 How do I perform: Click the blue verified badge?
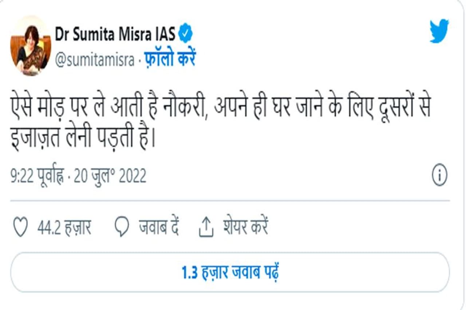pyautogui.click(x=186, y=35)
